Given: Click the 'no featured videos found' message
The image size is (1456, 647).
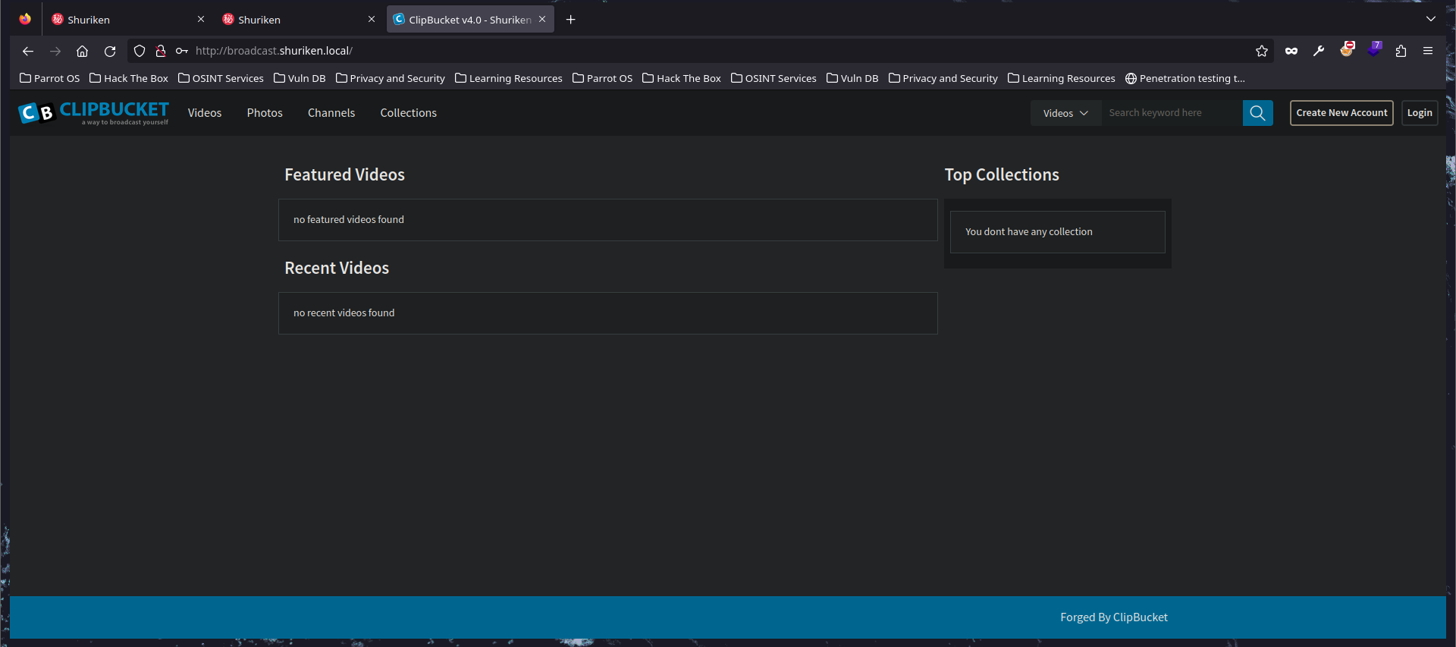Looking at the screenshot, I should click(x=349, y=219).
